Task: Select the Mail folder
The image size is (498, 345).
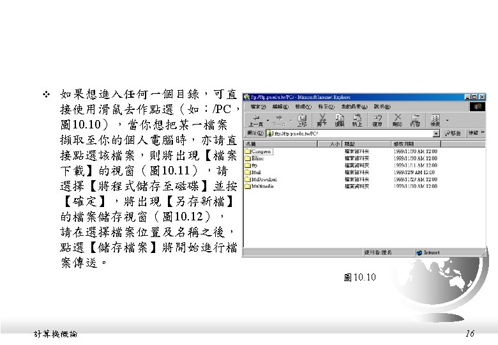Action: pos(253,172)
